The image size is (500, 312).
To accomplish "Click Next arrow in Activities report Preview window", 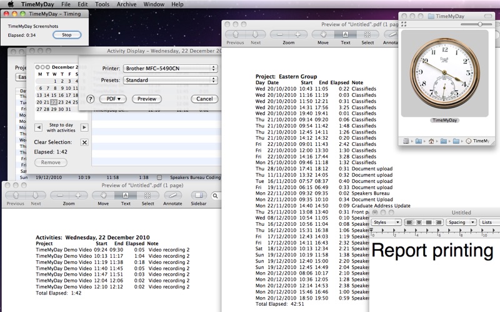I will tap(36, 195).
